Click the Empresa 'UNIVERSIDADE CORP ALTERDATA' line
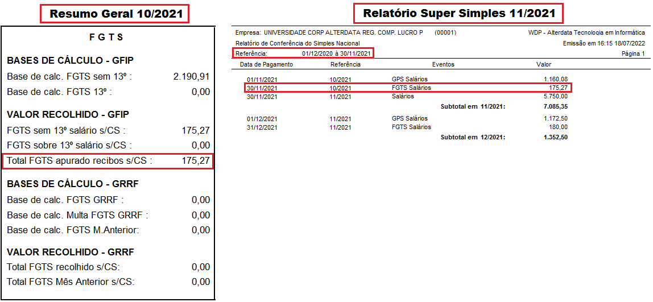Image resolution: width=653 pixels, height=302 pixels. click(x=329, y=33)
